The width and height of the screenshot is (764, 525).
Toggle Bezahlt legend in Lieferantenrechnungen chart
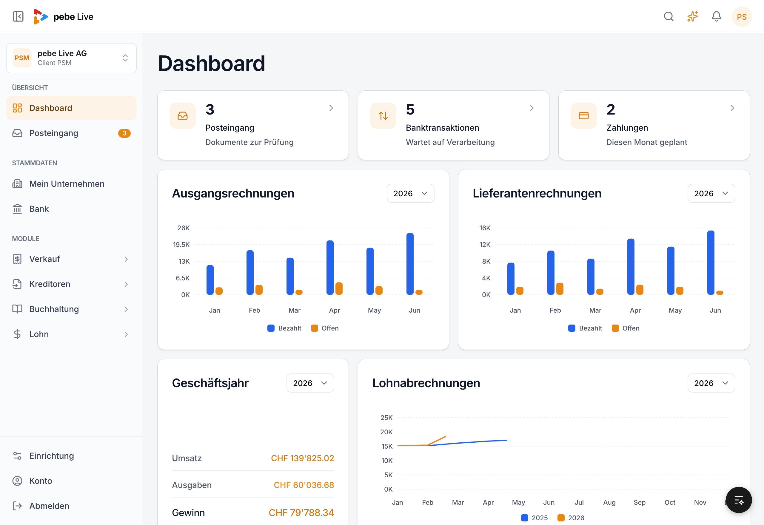585,328
